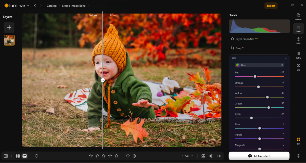Adjust the Cyan hue slider
The height and width of the screenshot is (163, 306).
[x=251, y=118]
